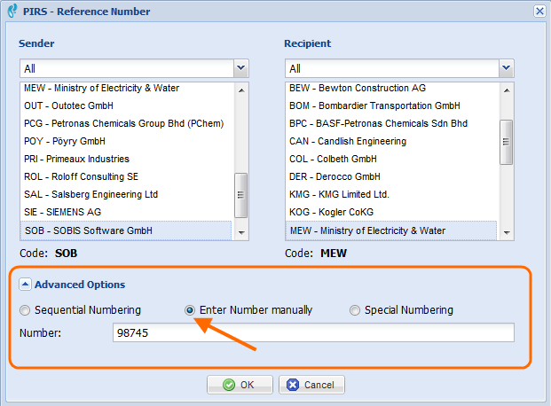This screenshot has height=406, width=551.
Task: Close the PIRS Reference Number dialog
Action: [539, 12]
